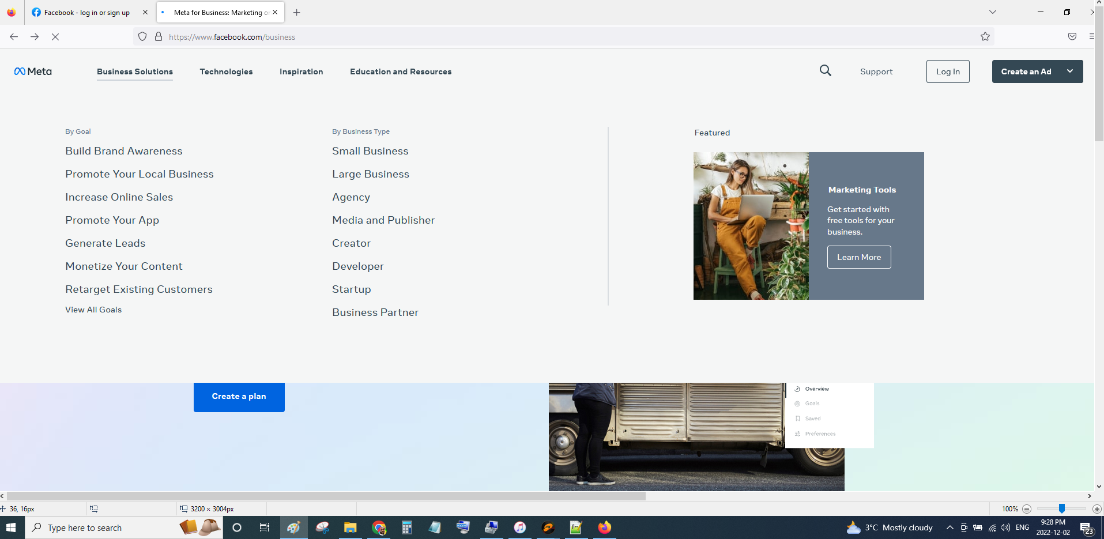Open a new browser tab with plus icon
Viewport: 1104px width, 539px height.
[296, 13]
